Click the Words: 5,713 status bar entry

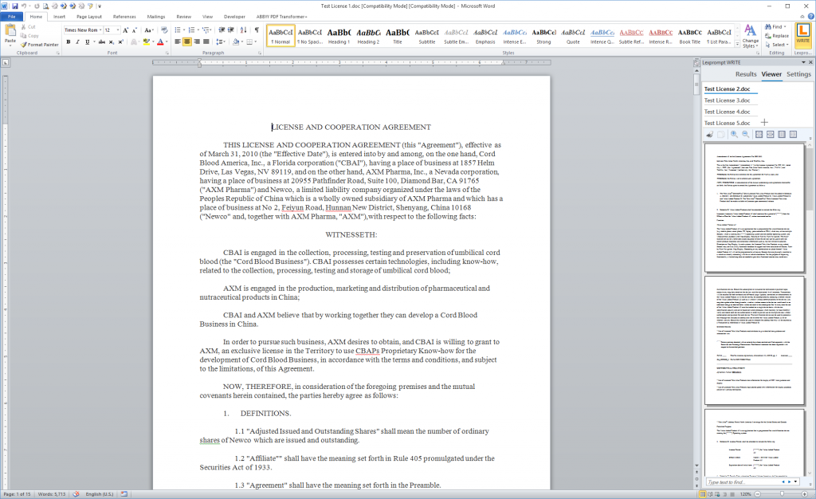[x=52, y=493]
